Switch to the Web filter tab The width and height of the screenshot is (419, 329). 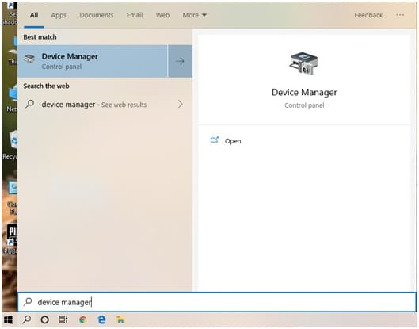click(x=162, y=15)
